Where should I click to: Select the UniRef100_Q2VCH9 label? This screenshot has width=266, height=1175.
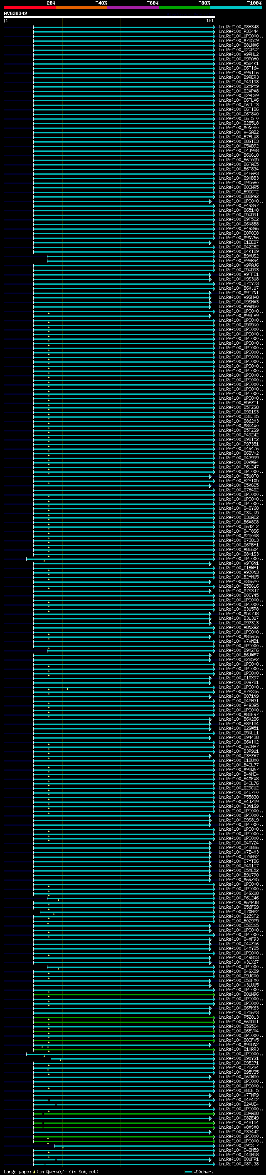(239, 96)
